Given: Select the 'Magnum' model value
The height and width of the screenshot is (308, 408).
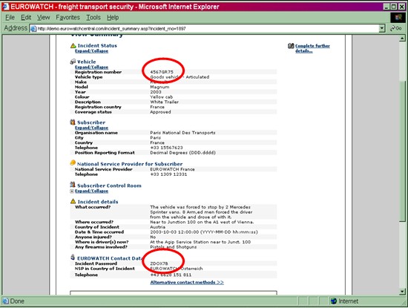Looking at the screenshot, I should (x=159, y=87).
